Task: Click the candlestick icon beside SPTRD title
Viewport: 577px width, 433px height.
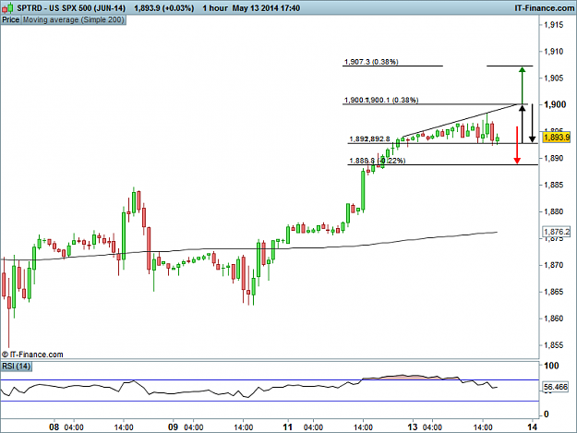Action: coord(7,7)
